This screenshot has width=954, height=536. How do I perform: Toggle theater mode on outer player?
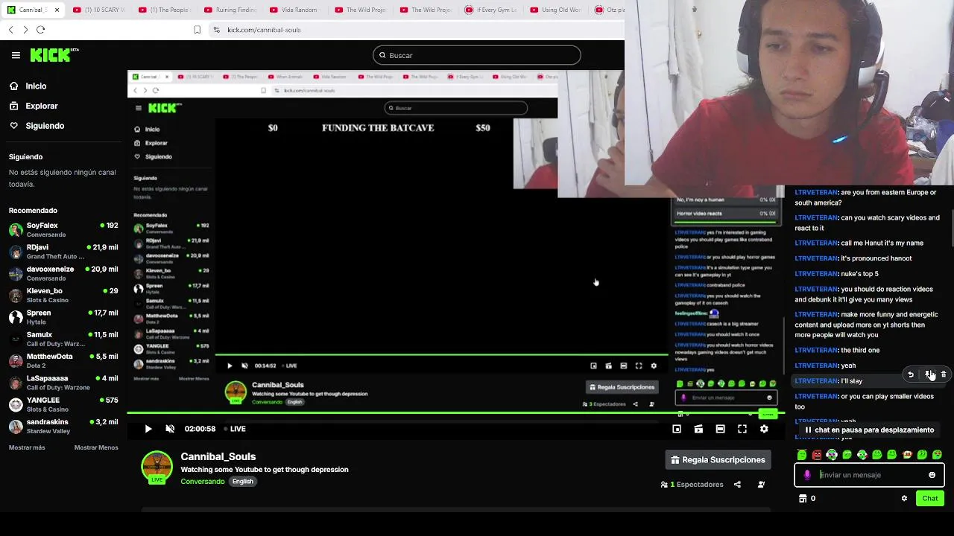720,429
